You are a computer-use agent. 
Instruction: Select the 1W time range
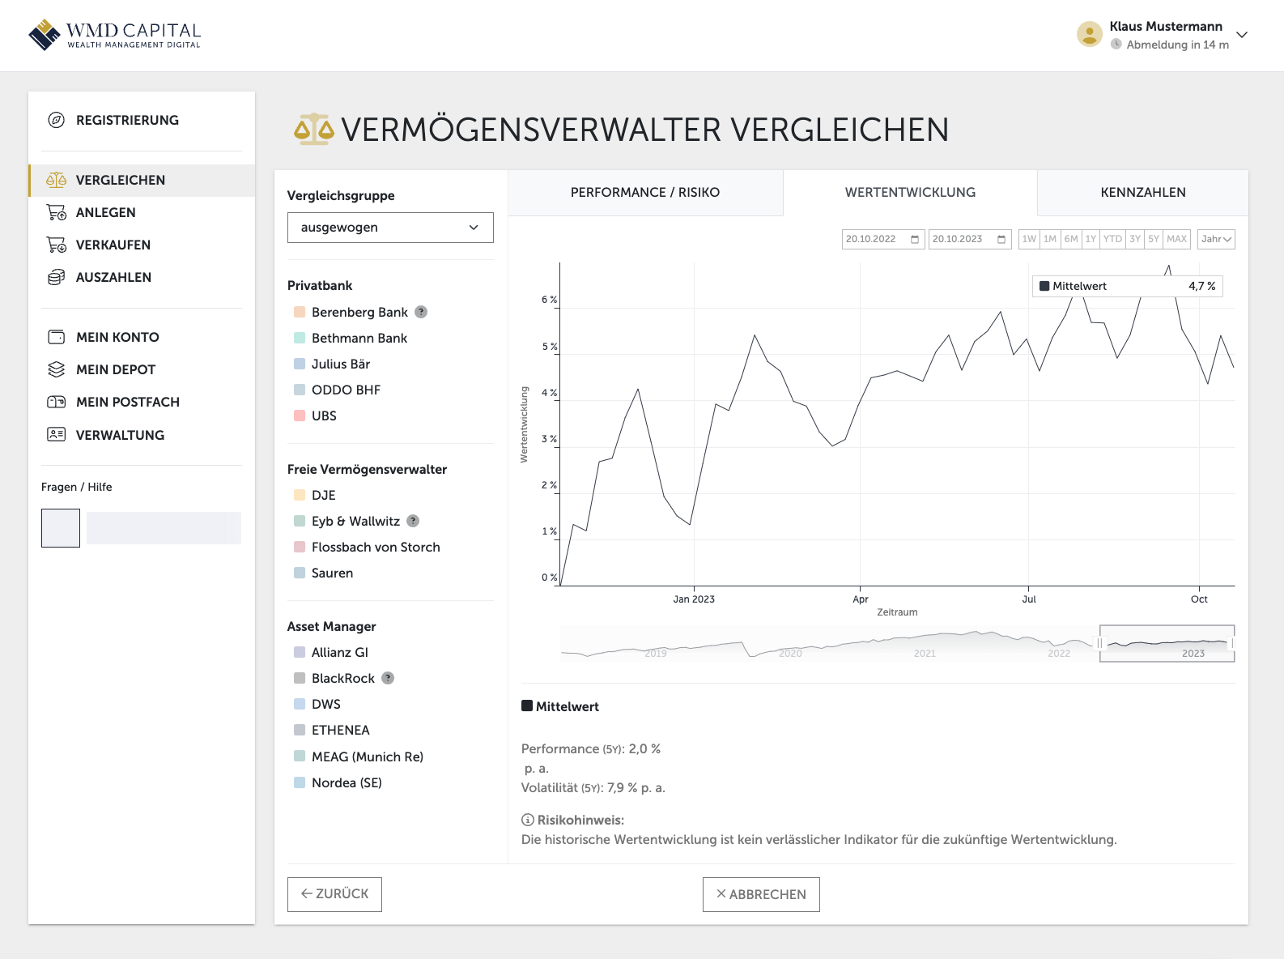[x=1029, y=239]
